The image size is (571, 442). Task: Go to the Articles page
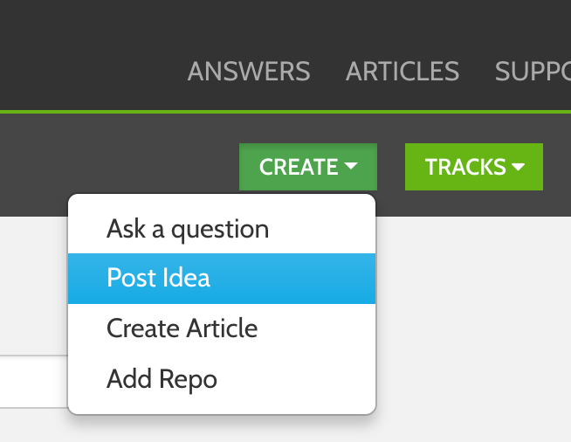[x=402, y=71]
